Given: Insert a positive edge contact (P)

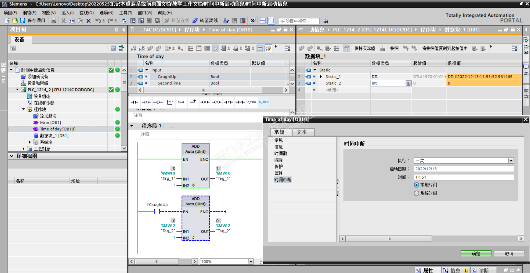Looking at the screenshot, I should pos(228,102).
